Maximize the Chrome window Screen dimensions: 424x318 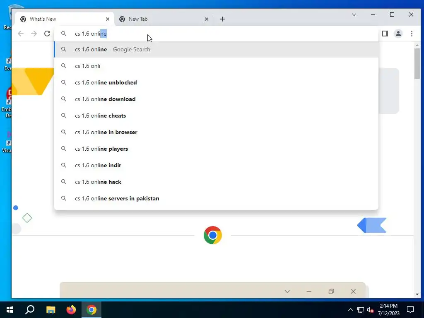[392, 14]
